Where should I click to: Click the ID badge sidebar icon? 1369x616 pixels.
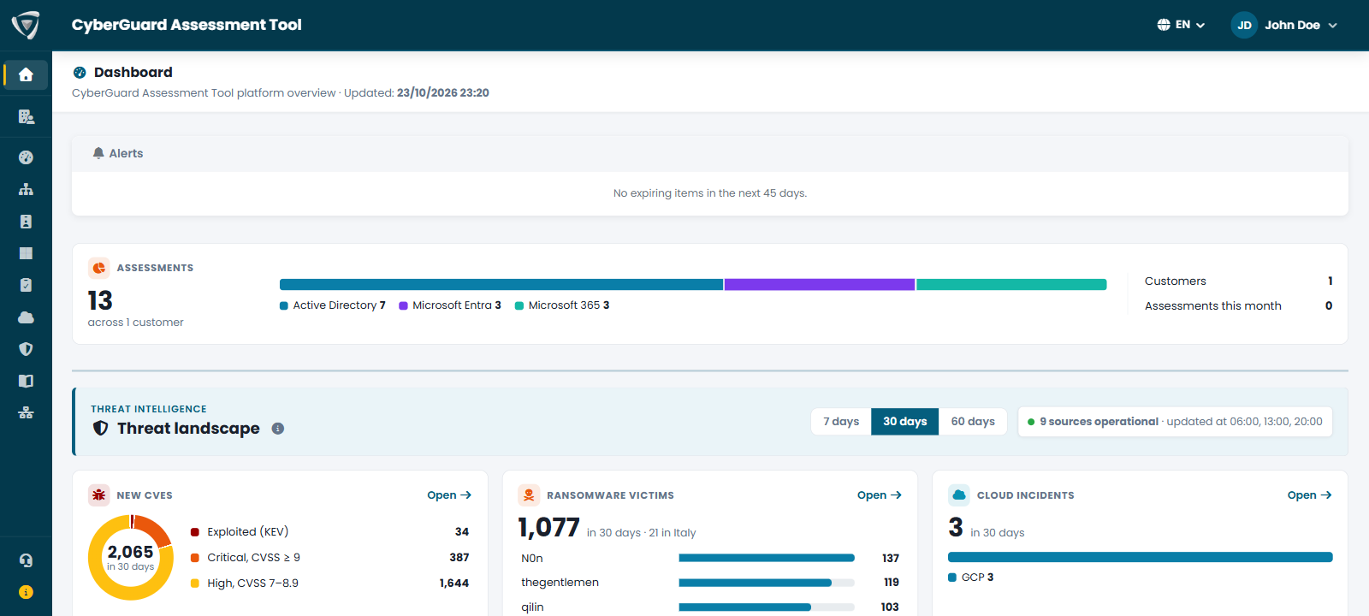pos(26,222)
